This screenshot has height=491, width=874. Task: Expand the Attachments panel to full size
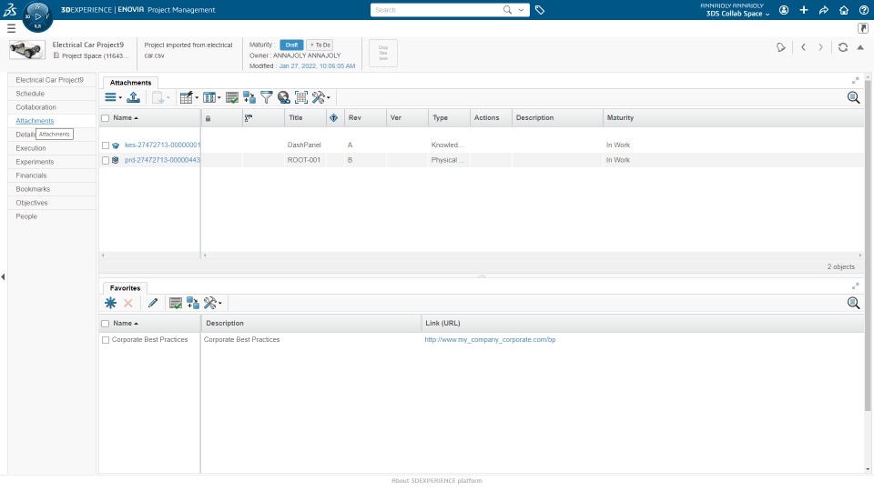click(x=855, y=81)
